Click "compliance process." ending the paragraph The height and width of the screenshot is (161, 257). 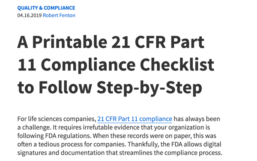coord(194,153)
